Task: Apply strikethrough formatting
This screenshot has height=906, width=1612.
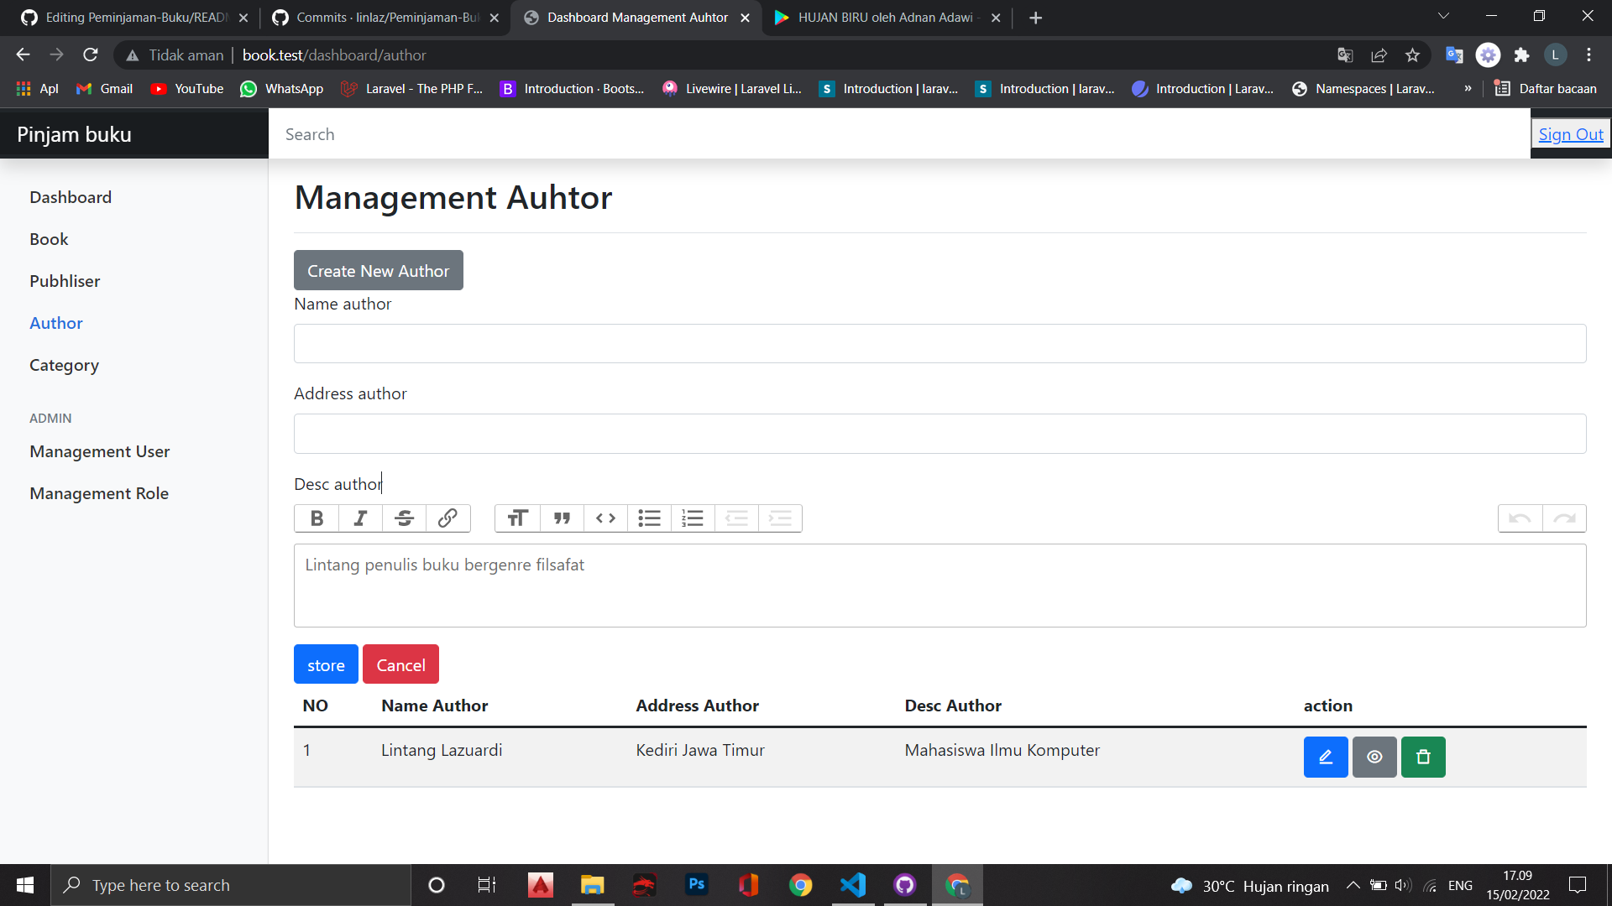Action: pyautogui.click(x=404, y=518)
